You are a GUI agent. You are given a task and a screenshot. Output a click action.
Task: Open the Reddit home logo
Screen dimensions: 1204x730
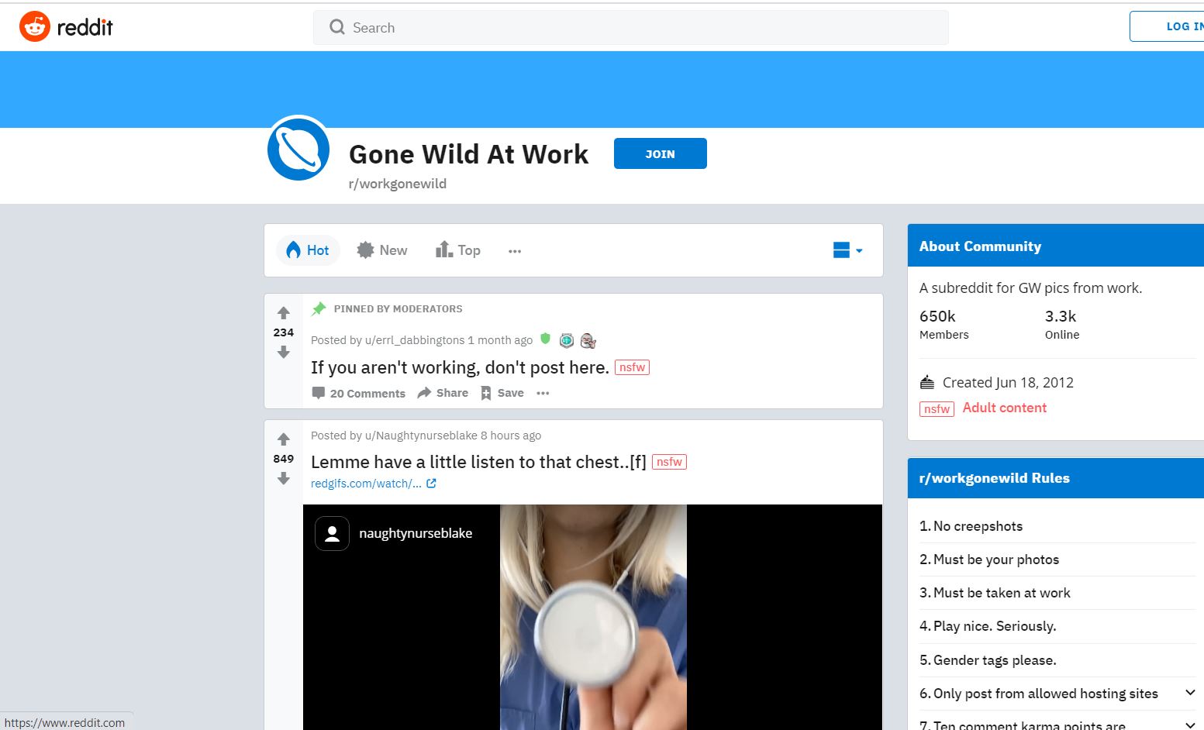click(x=66, y=27)
